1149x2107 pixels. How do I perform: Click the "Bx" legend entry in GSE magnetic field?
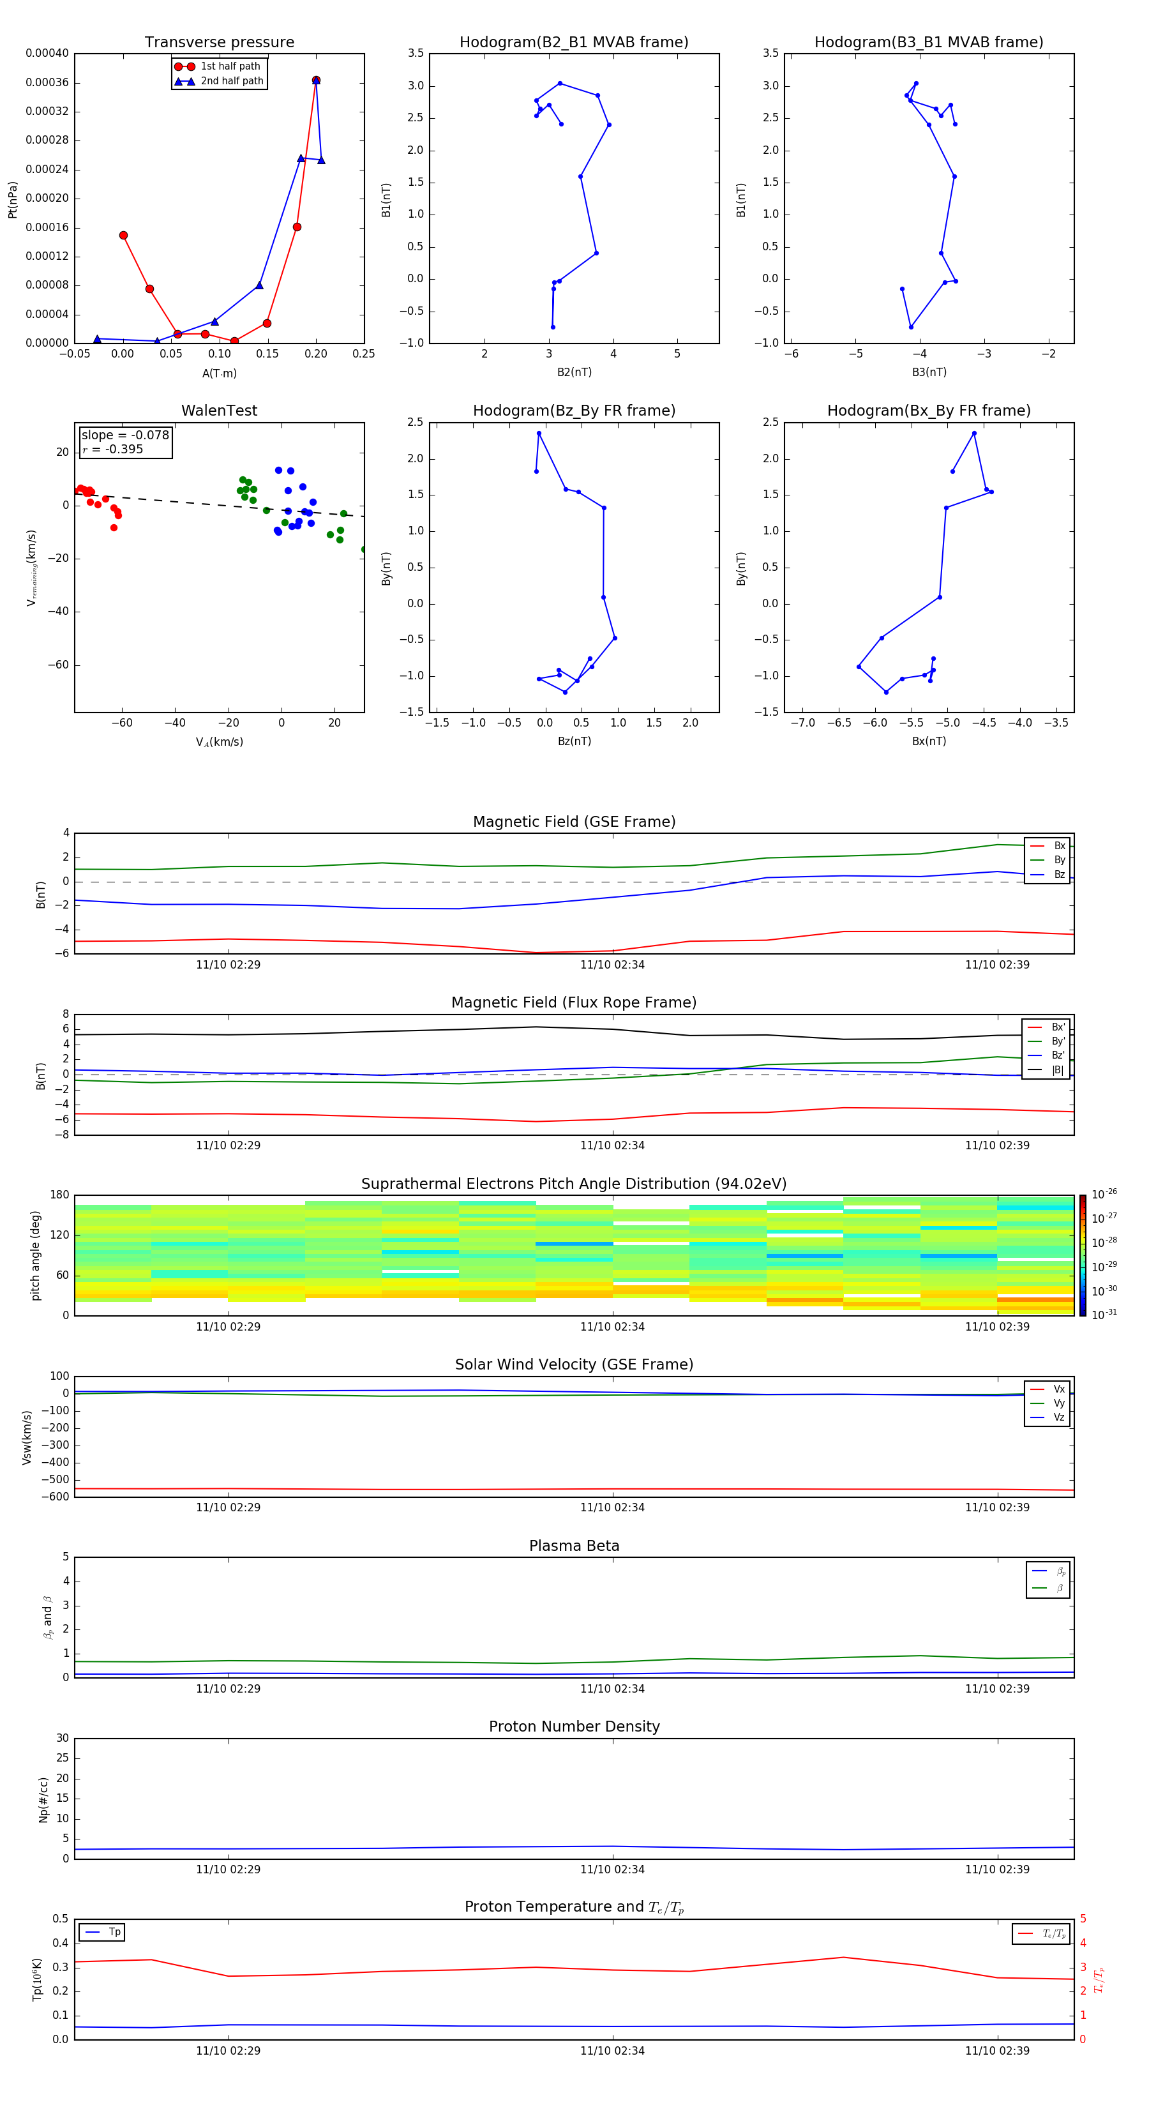tap(1048, 846)
